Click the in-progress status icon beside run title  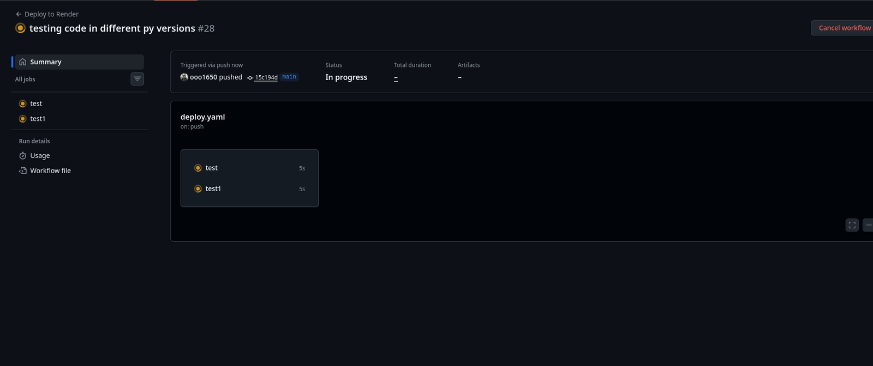pyautogui.click(x=20, y=28)
